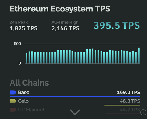Click the All Chains section heading
Screen dimensions: 147x119
(x=29, y=83)
